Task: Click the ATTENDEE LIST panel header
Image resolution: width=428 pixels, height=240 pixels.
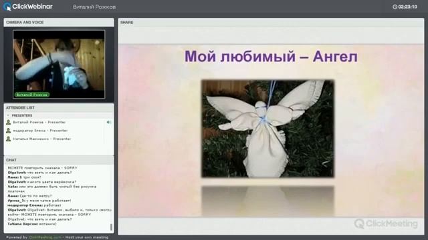Action: point(59,108)
